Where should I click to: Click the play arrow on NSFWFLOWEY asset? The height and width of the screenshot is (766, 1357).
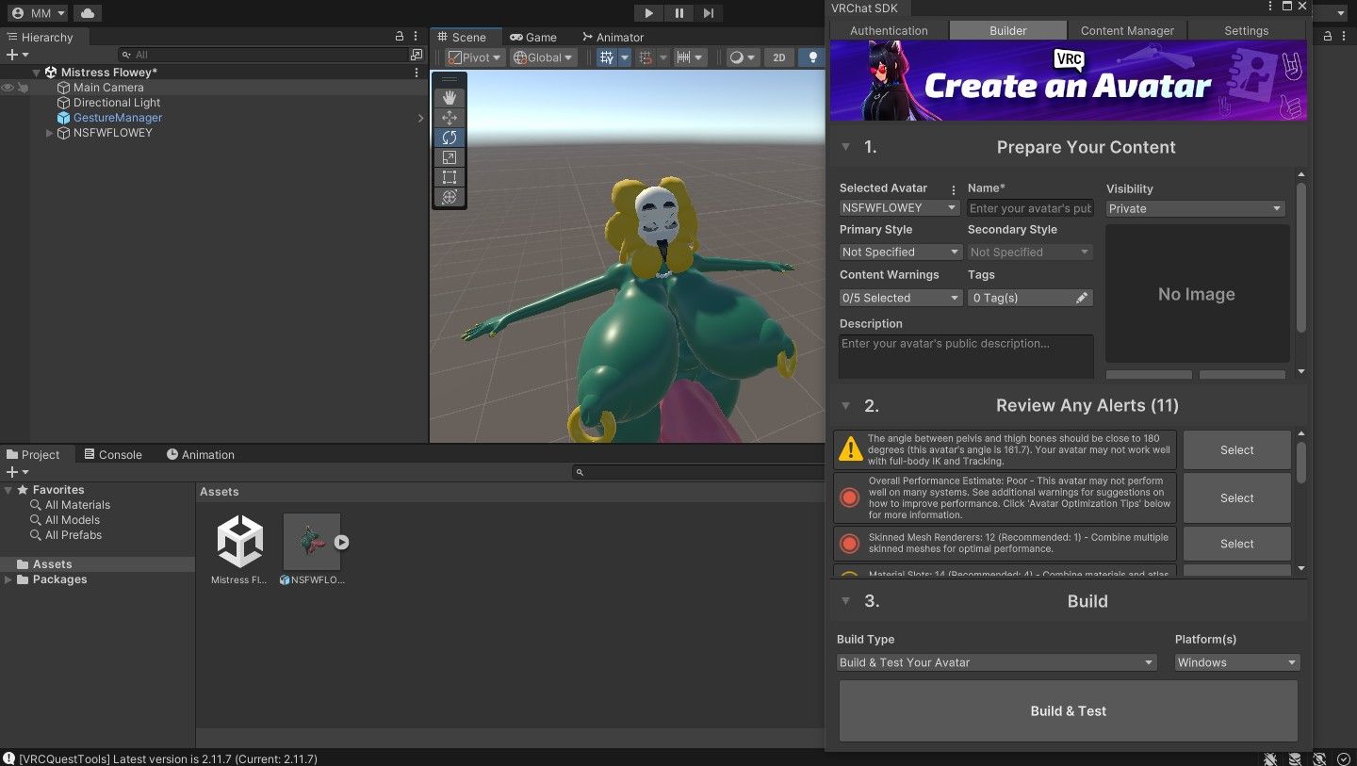click(342, 543)
